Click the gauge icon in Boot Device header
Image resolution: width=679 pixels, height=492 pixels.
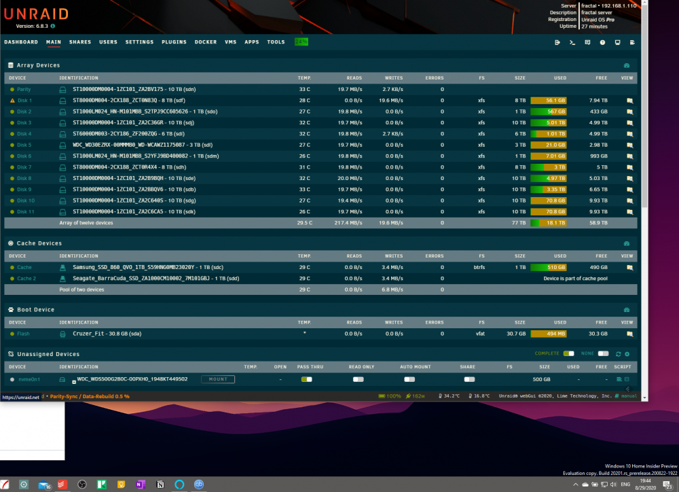[x=627, y=310]
